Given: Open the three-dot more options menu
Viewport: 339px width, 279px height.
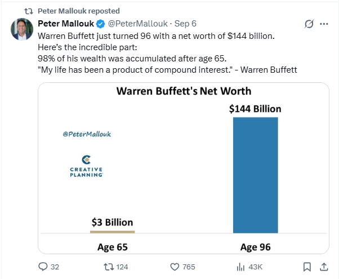Looking at the screenshot, I should click(x=324, y=24).
